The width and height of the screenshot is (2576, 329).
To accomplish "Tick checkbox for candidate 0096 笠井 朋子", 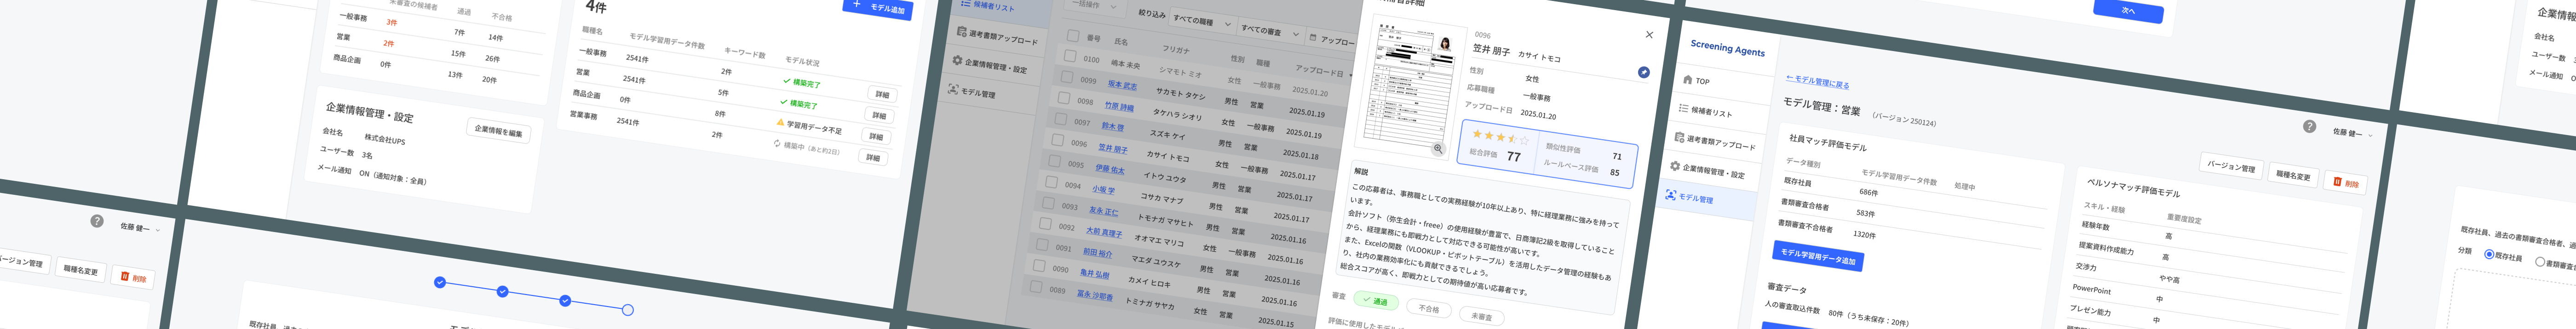I will 1057,140.
